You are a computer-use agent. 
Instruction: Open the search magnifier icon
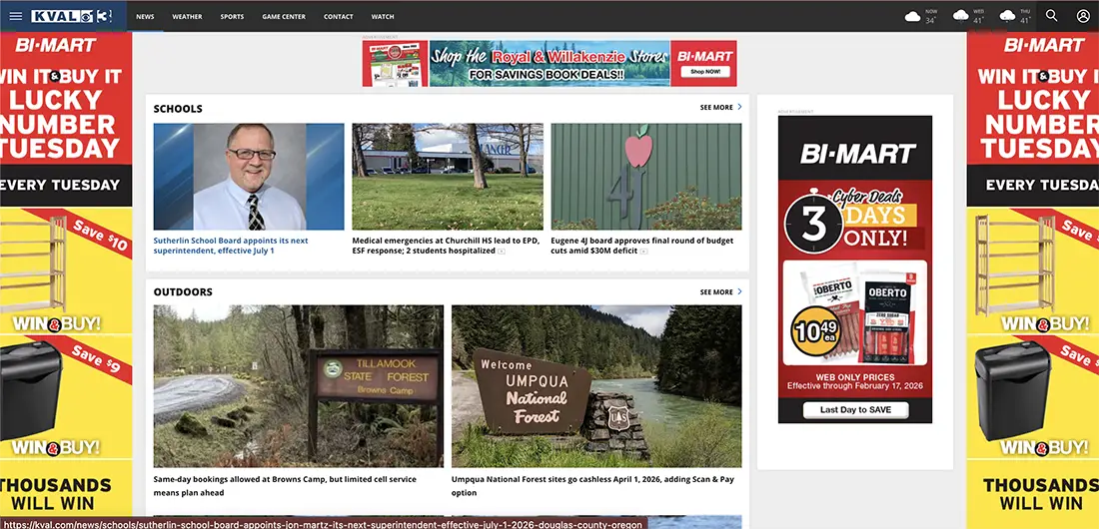coord(1051,15)
